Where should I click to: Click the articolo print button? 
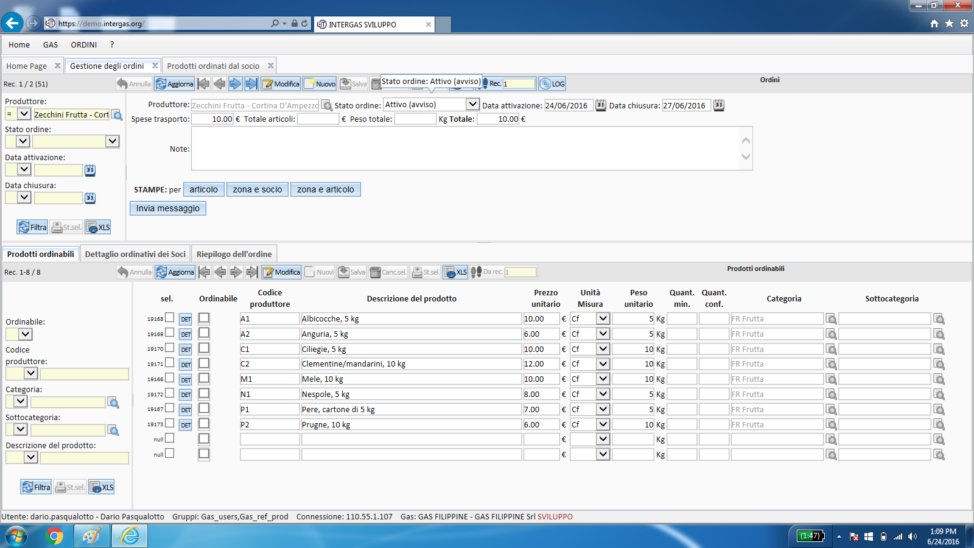pyautogui.click(x=203, y=189)
